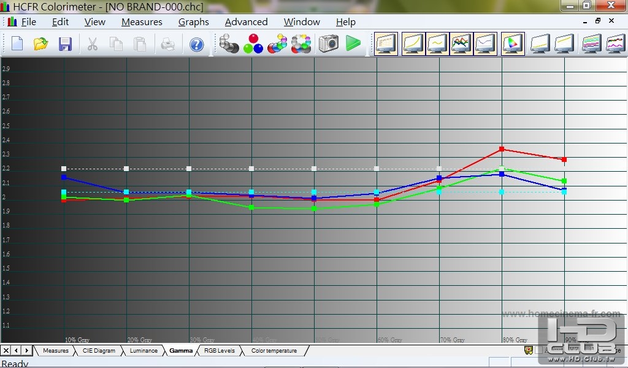Toggle the CIE diagram view monitor icon

(x=513, y=44)
